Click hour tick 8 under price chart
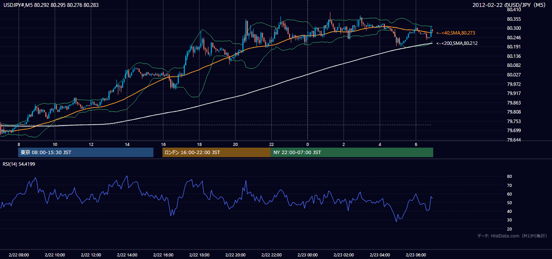Viewport: 552px width, 259px height. click(19, 144)
